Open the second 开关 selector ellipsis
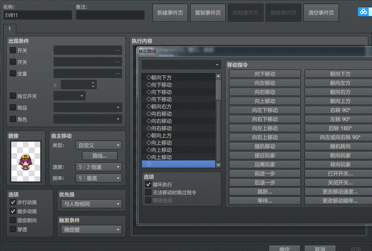Viewport: 372px width, 251px height. (118, 62)
